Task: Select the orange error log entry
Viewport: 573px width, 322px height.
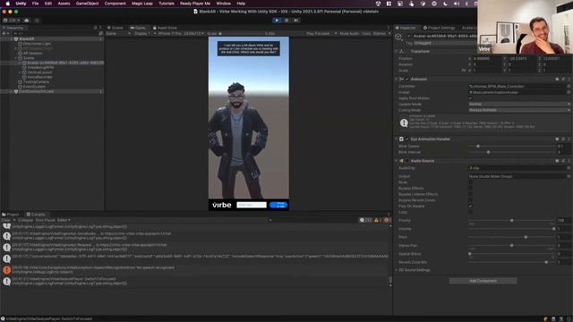Action: [195, 270]
